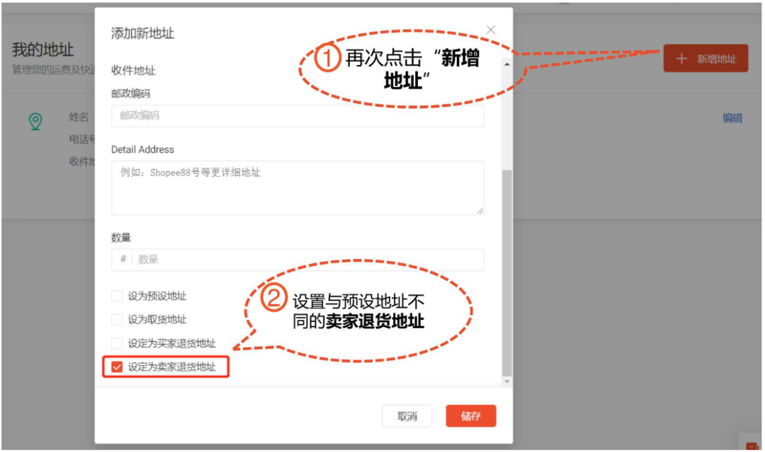
Task: Click the 取消 button
Action: coord(406,416)
